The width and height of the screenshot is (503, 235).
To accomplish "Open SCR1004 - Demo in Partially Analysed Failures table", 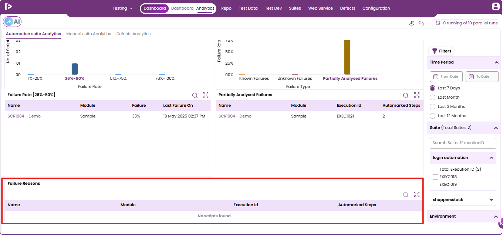I will 235,116.
